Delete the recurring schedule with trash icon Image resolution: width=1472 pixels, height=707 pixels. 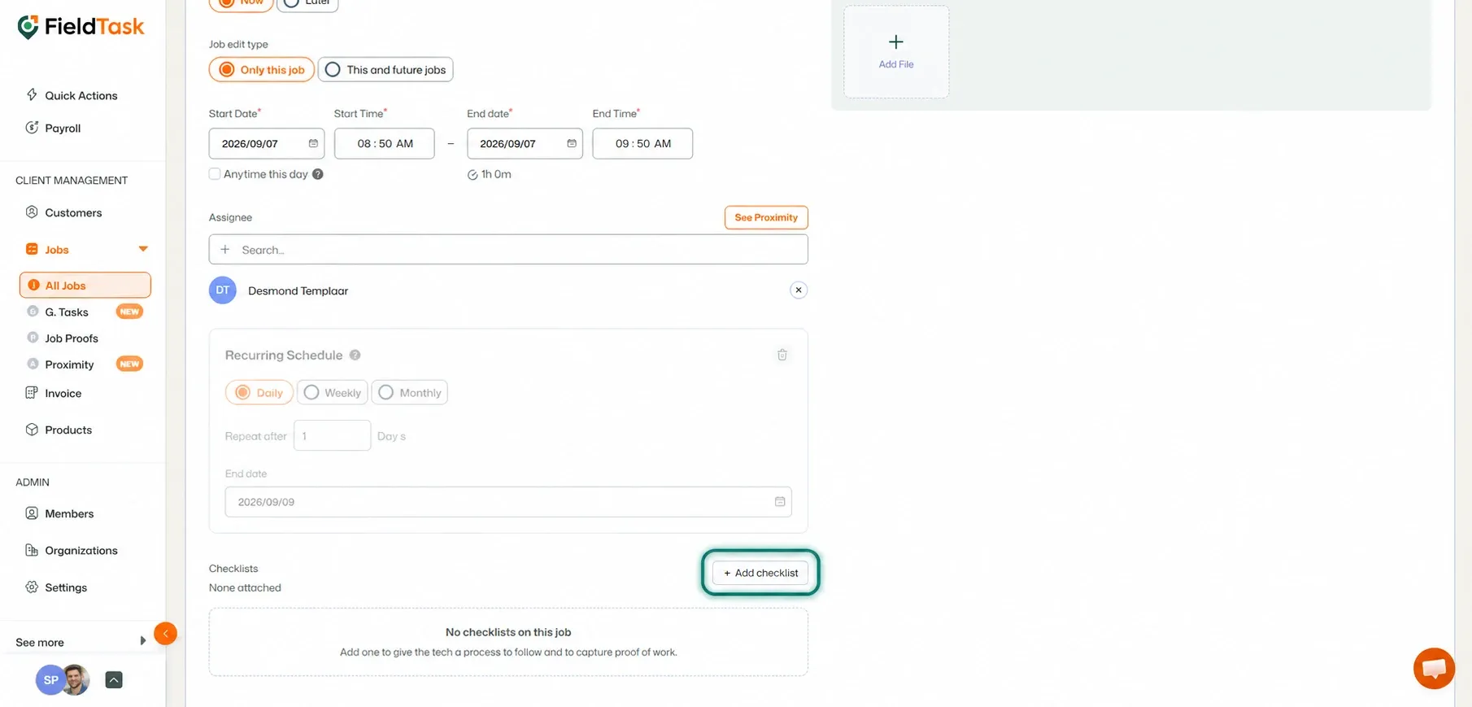pos(782,355)
